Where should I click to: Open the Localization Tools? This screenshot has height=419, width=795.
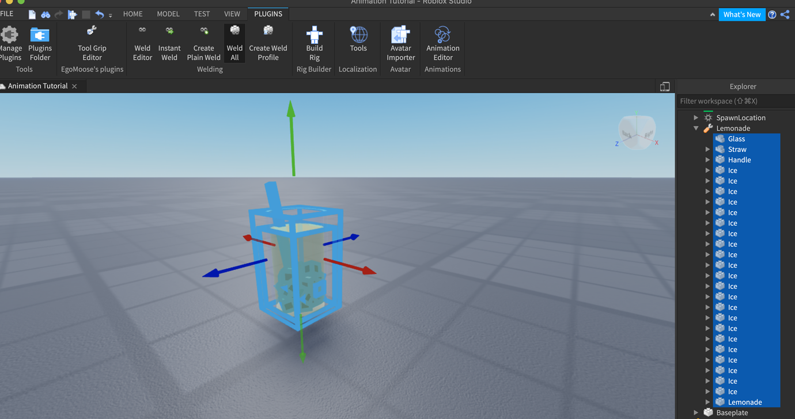(x=358, y=43)
